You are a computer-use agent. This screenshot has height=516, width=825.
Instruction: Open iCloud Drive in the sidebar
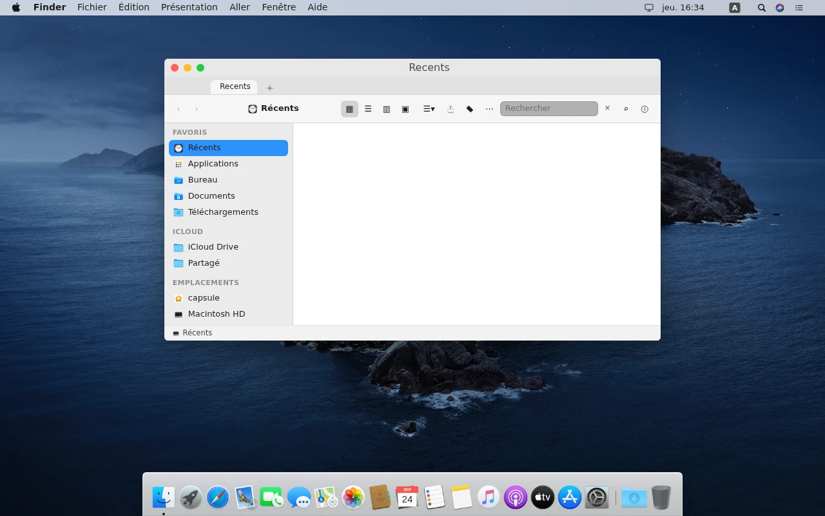point(228,247)
